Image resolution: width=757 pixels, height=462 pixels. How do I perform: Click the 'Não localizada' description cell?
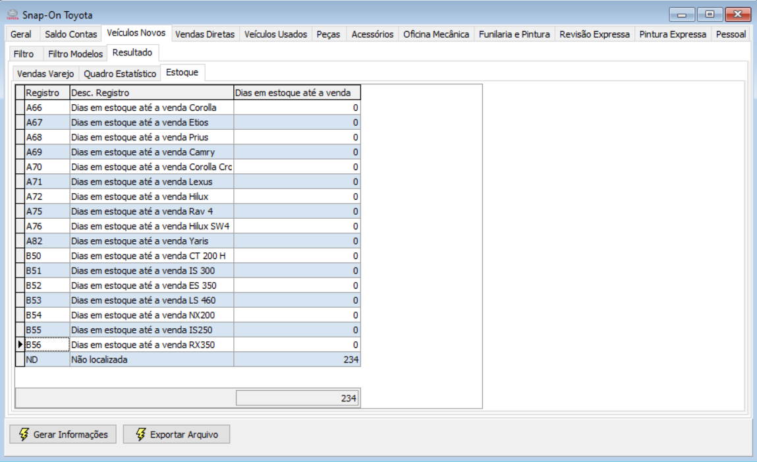(x=152, y=360)
